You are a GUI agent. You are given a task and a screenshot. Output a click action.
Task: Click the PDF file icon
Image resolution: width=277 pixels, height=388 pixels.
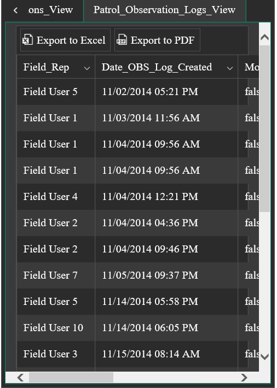tap(122, 40)
